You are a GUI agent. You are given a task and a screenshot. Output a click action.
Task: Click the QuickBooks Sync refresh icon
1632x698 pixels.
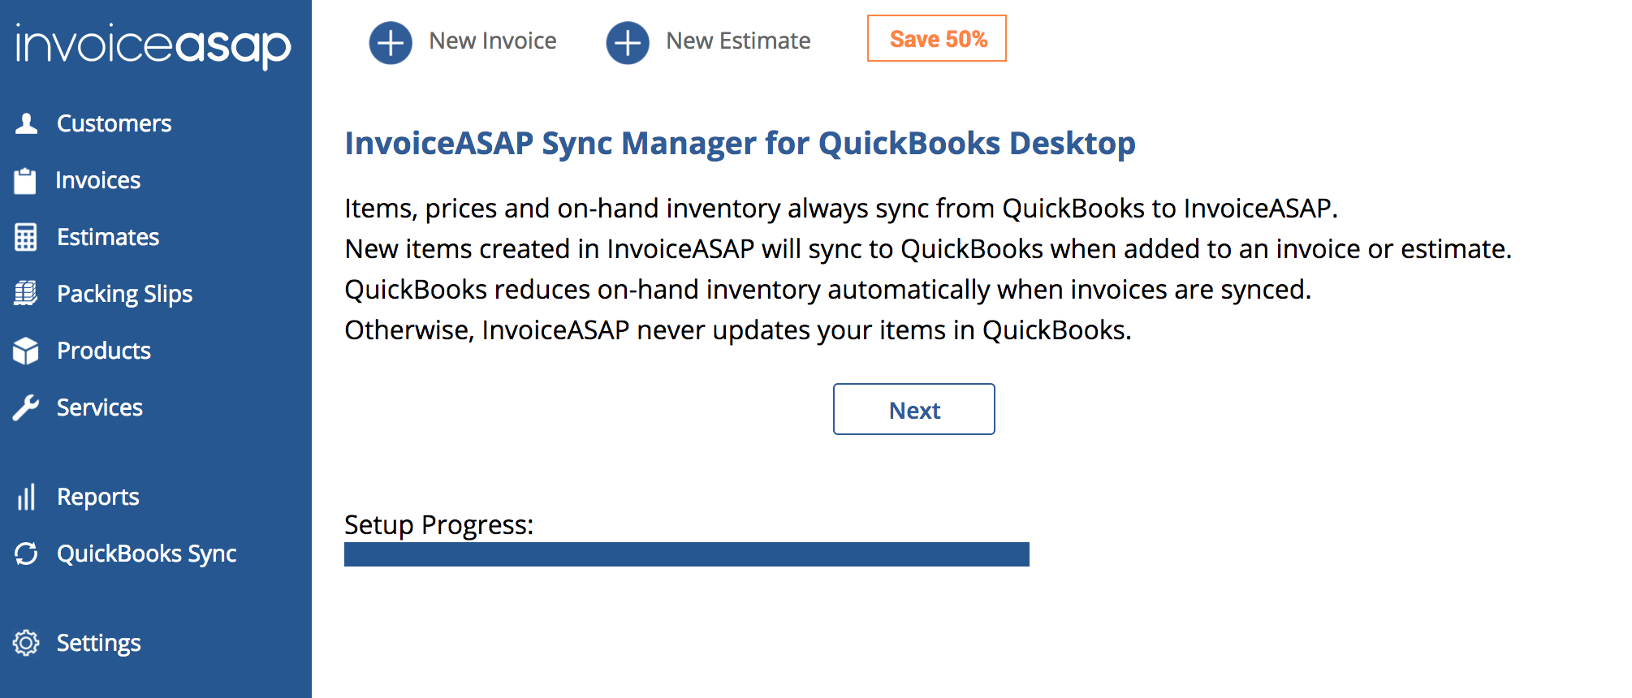(x=26, y=554)
